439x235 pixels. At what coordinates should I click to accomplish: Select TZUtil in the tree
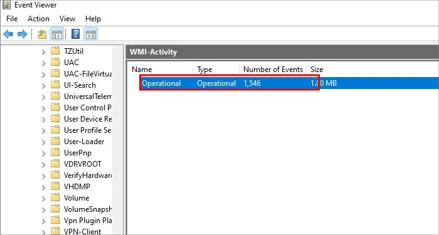73,51
